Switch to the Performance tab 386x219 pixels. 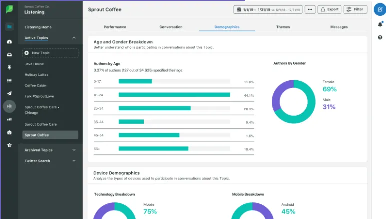tap(115, 27)
